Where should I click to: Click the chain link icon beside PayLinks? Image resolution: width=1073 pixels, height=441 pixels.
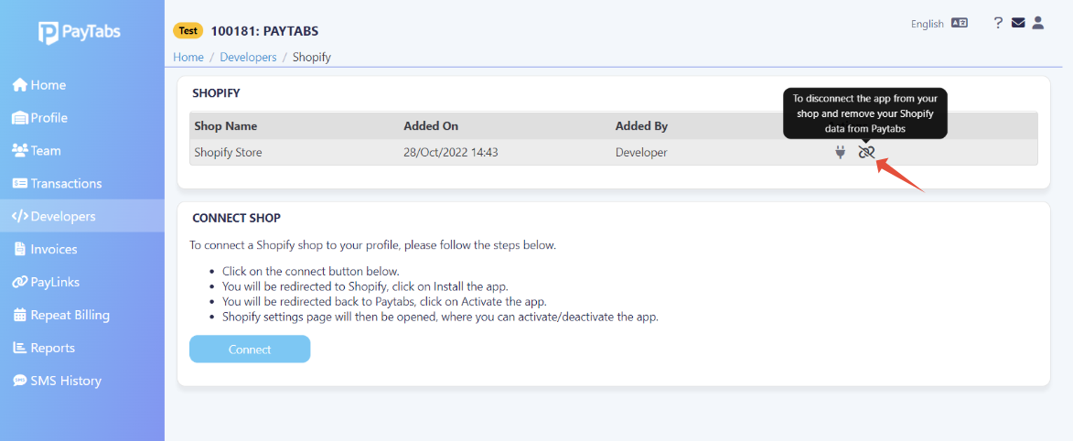[x=20, y=282]
